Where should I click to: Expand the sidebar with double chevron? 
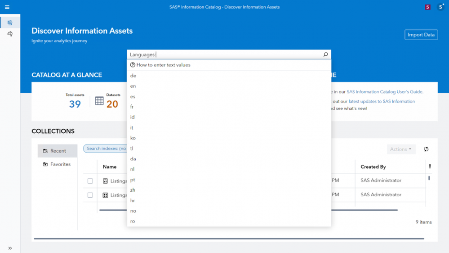pyautogui.click(x=10, y=248)
